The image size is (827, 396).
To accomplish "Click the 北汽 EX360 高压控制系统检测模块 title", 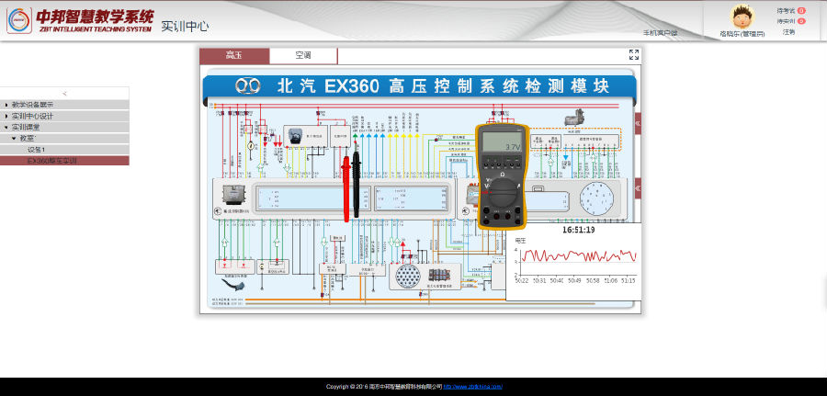I will pos(443,86).
